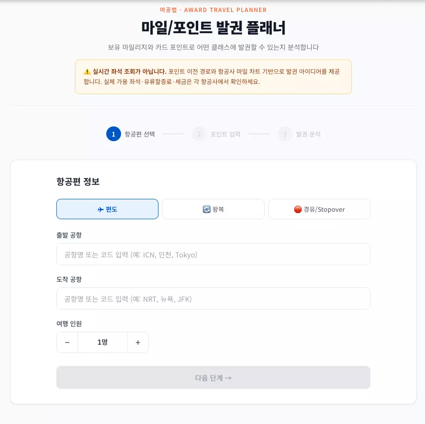Click the warning triangle icon in the notice
Screen dimensions: 425x424
(x=87, y=72)
